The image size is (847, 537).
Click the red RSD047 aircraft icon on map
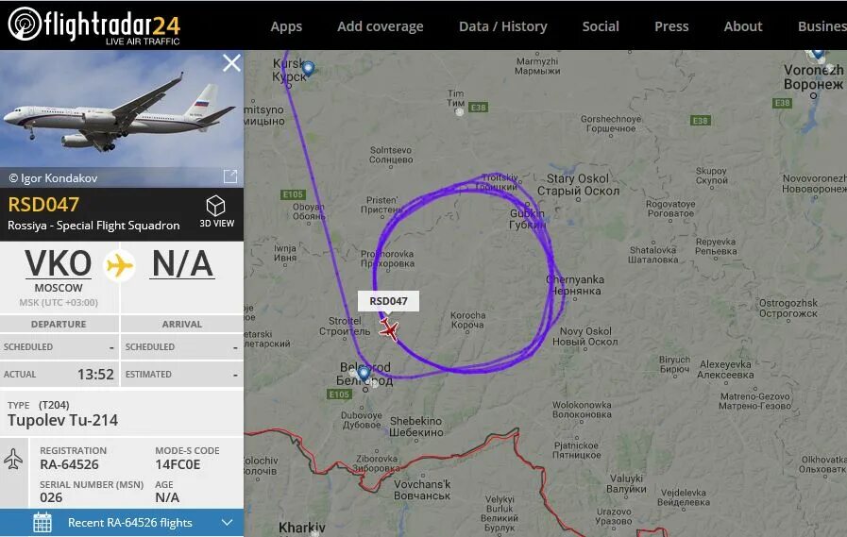(389, 329)
